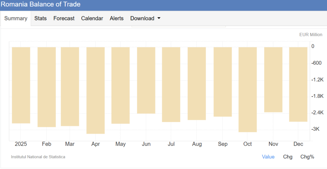The height and width of the screenshot is (169, 327).
Task: Click the Download dropdown arrow
Action: pos(159,18)
